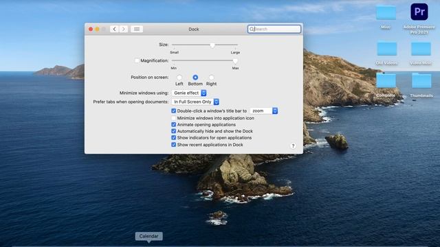The height and width of the screenshot is (247, 440).
Task: Click the magnifier icon in Search field
Action: click(252, 29)
